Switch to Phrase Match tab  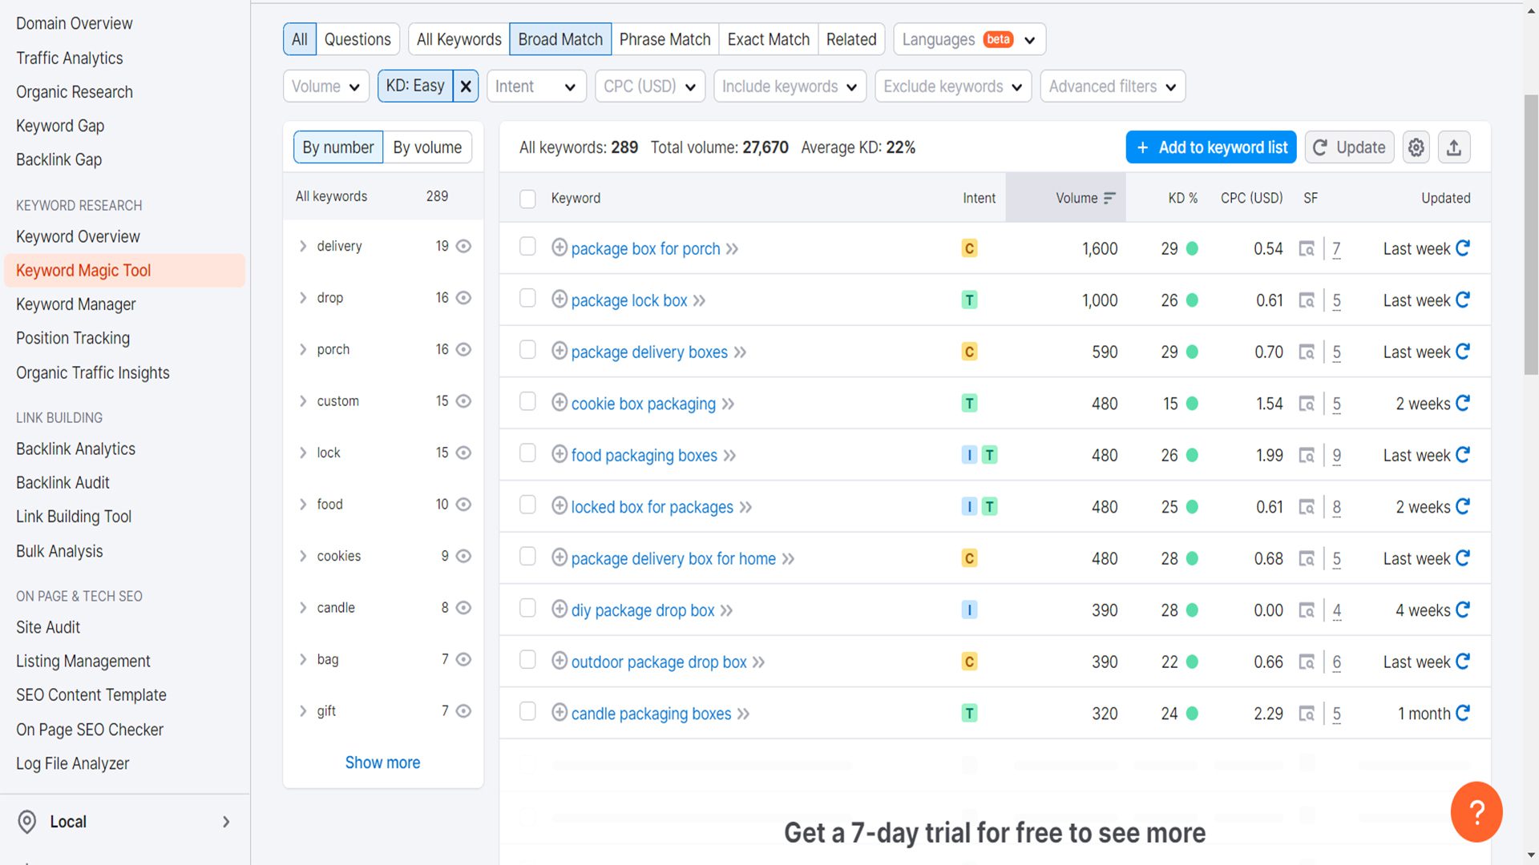[664, 39]
